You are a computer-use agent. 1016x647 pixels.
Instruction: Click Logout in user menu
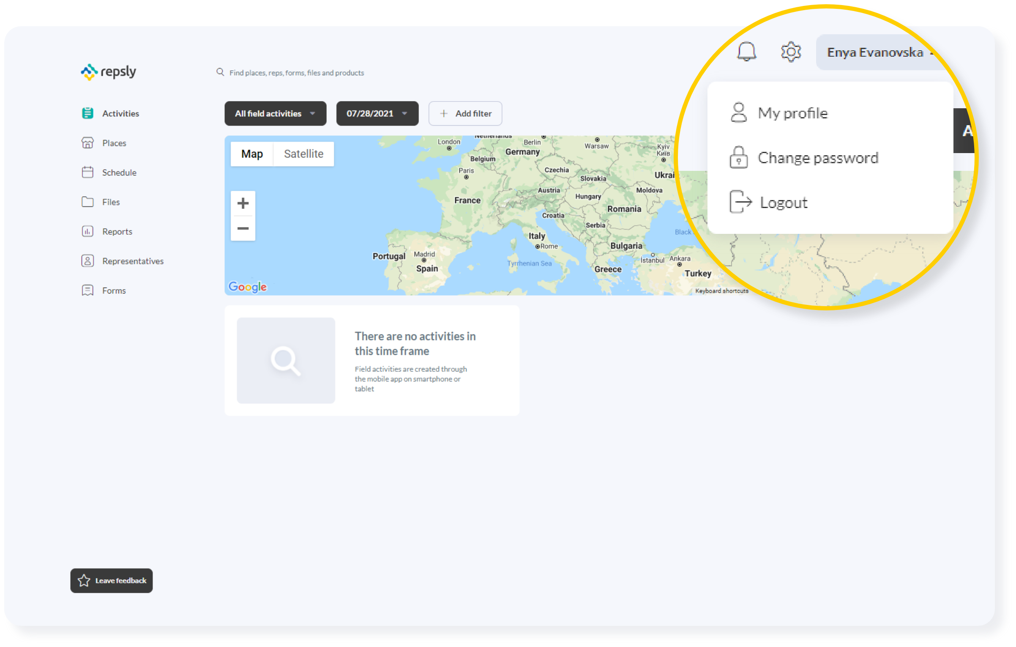tap(783, 203)
